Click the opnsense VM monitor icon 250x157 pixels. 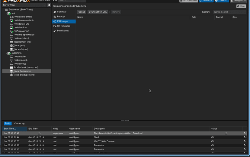pyautogui.click(x=12, y=31)
